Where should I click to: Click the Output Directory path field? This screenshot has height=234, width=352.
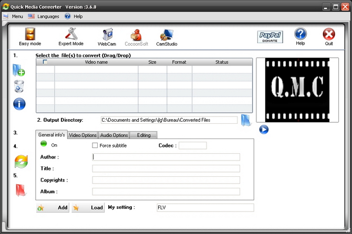[x=169, y=120]
